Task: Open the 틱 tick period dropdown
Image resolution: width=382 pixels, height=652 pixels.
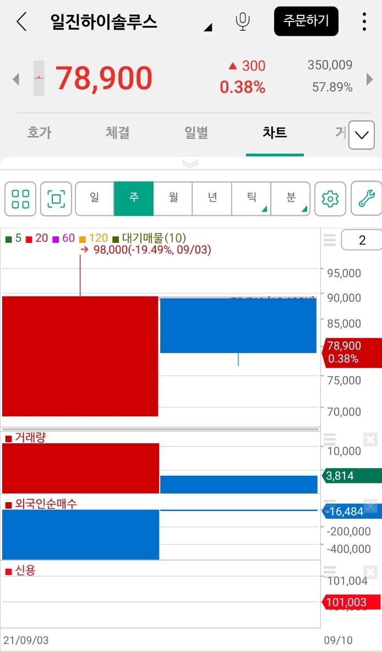Action: pyautogui.click(x=251, y=199)
